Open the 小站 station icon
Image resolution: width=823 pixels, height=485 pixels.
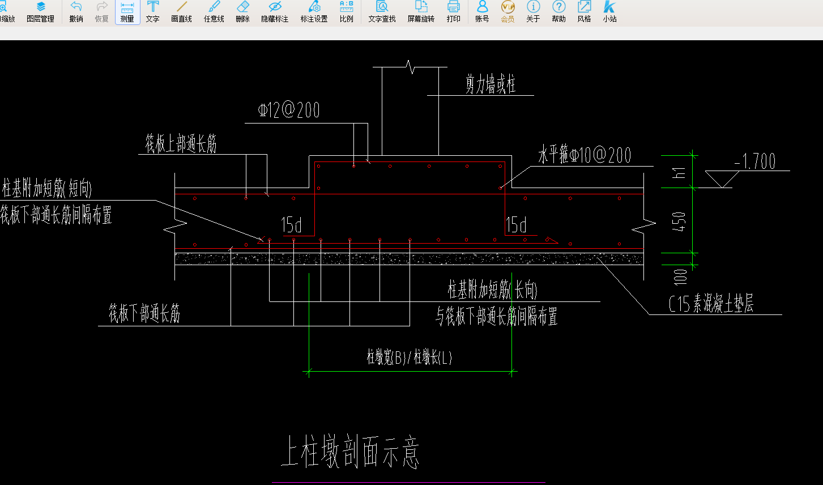609,12
